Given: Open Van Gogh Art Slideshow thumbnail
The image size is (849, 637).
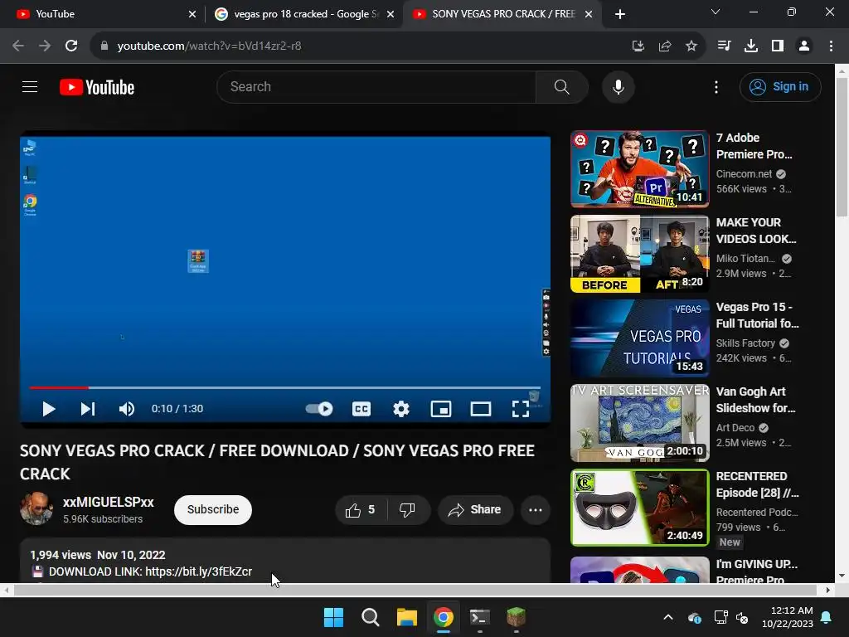Looking at the screenshot, I should (x=639, y=423).
